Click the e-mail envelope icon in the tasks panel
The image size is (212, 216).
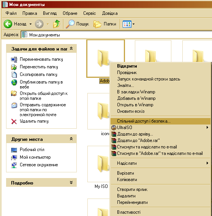coord(14,105)
